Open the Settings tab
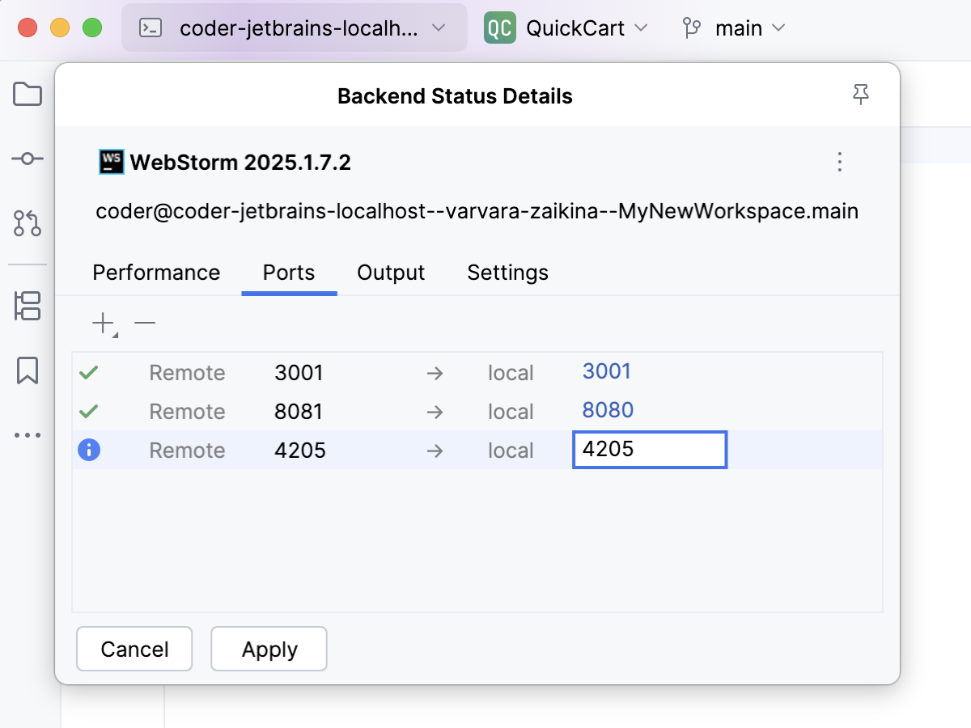The width and height of the screenshot is (971, 728). (x=508, y=273)
